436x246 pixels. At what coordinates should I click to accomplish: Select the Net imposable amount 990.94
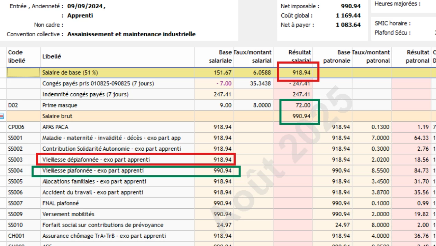[x=351, y=6]
